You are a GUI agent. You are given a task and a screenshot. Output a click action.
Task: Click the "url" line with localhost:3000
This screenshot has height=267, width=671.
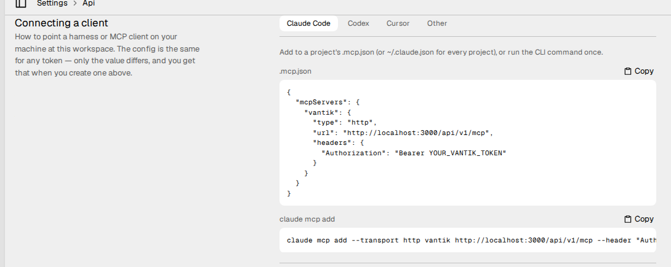click(x=403, y=133)
